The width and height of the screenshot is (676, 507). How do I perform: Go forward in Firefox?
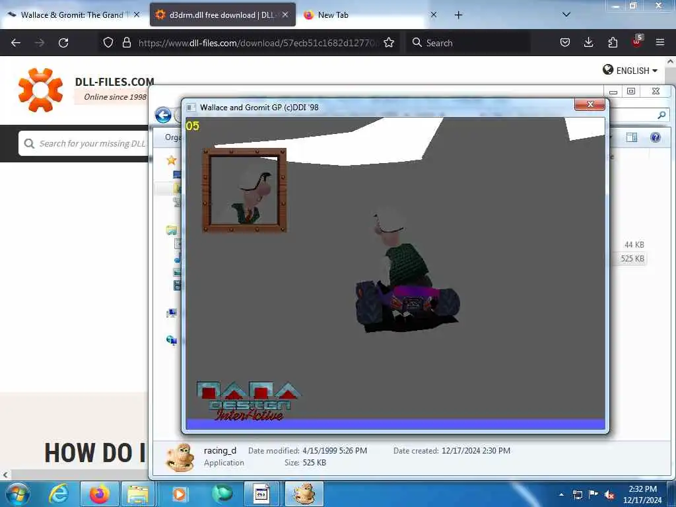(39, 43)
